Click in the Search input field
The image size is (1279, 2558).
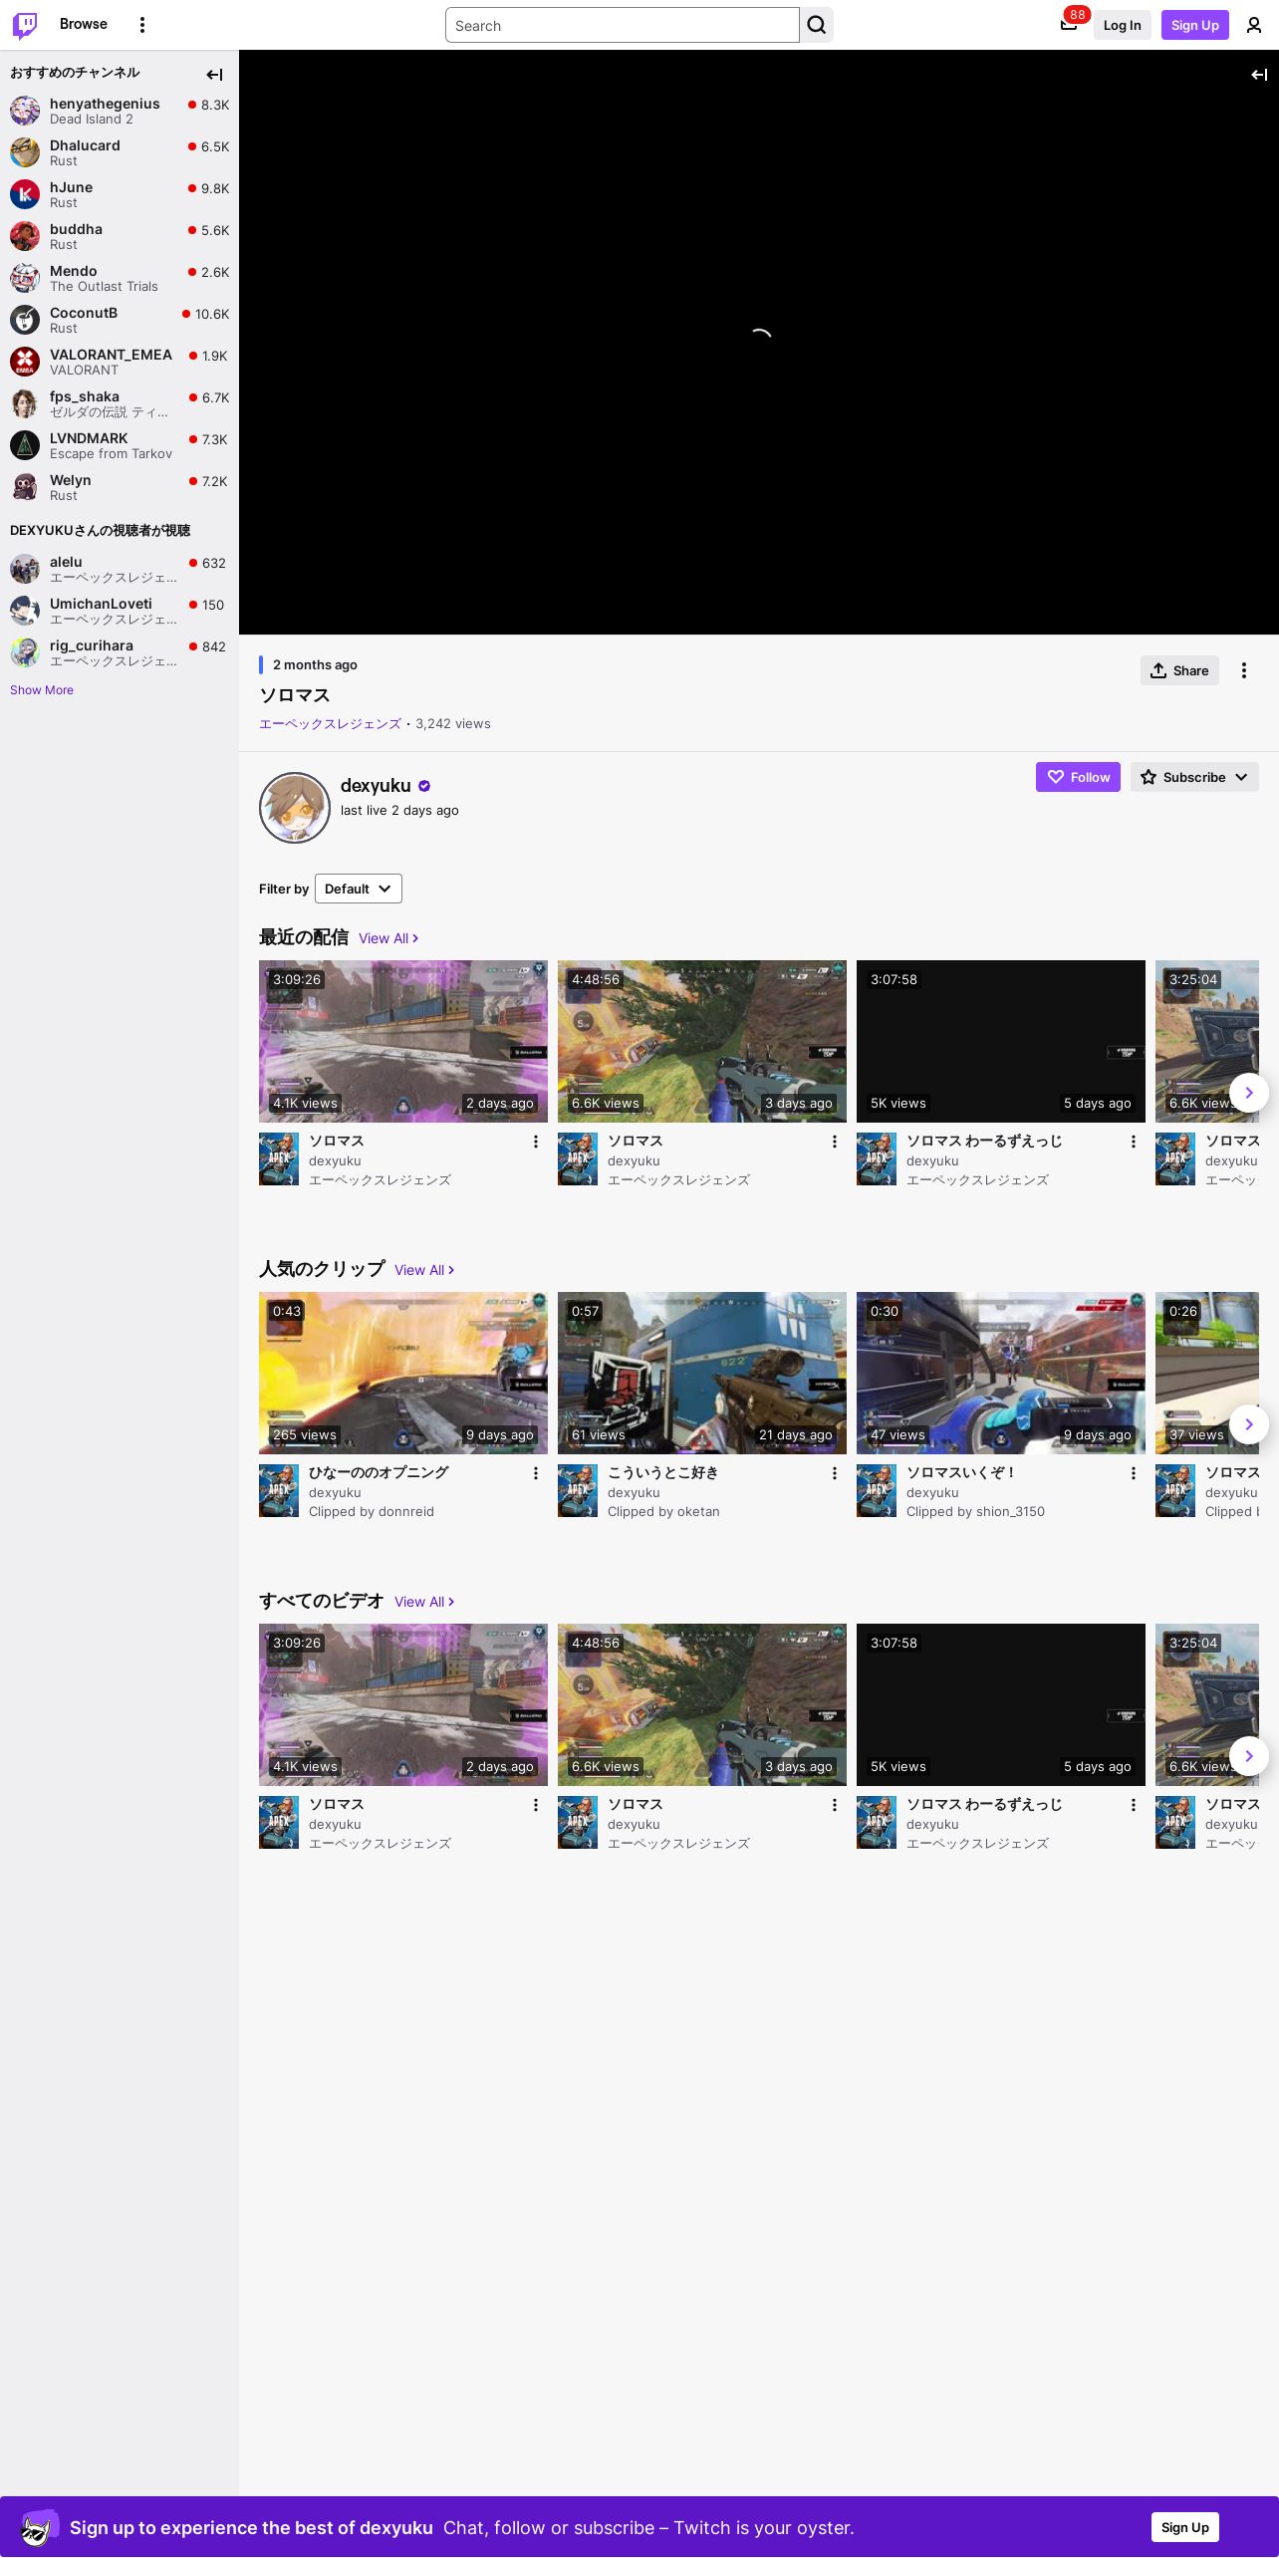click(x=623, y=25)
